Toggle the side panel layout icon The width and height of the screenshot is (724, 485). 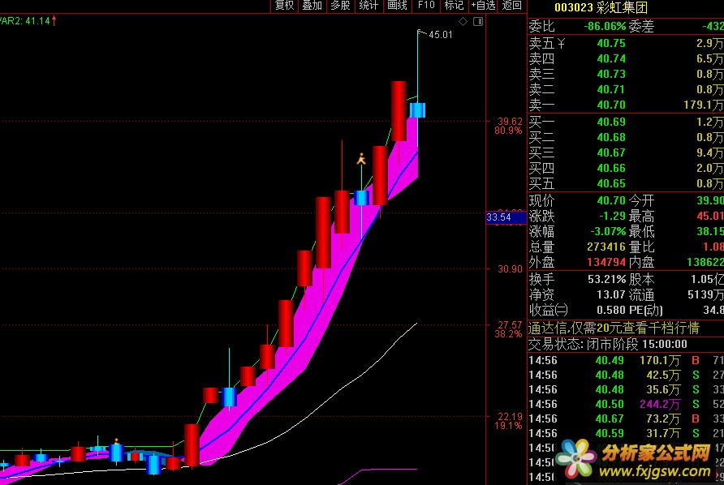click(x=478, y=22)
